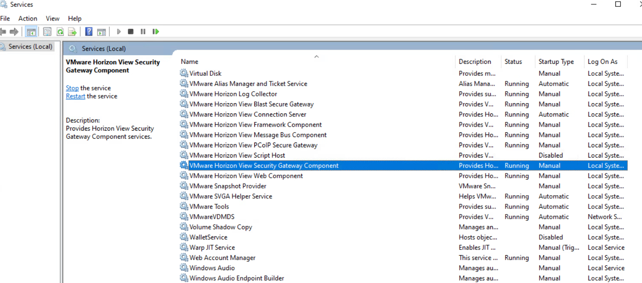Click the Back arrow toolbar icon
Image resolution: width=642 pixels, height=283 pixels.
click(3, 32)
